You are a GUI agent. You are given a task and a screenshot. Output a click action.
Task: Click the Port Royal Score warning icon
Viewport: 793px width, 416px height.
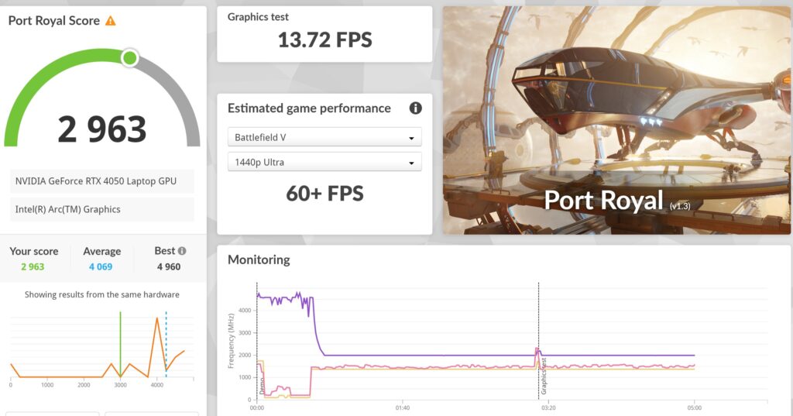tap(110, 21)
